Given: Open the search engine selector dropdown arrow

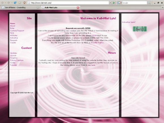Looking at the screenshot, I should click(x=121, y=3).
